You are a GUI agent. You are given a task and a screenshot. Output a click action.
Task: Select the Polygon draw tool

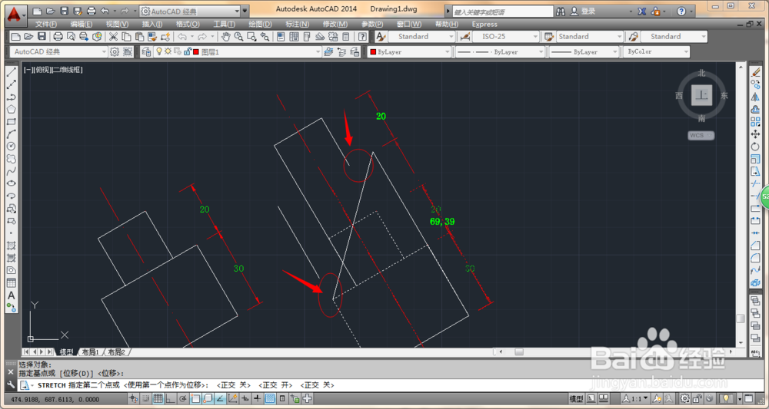tap(12, 110)
